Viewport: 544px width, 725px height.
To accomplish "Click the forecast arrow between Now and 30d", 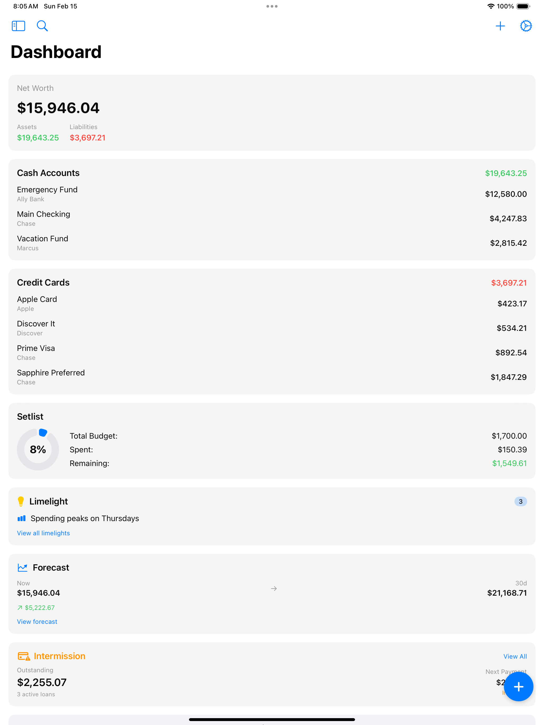I will pyautogui.click(x=274, y=588).
